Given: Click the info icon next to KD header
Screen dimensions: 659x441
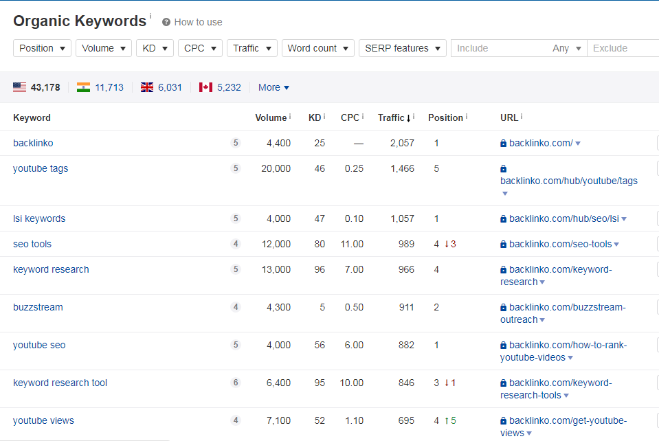Looking at the screenshot, I should [324, 116].
